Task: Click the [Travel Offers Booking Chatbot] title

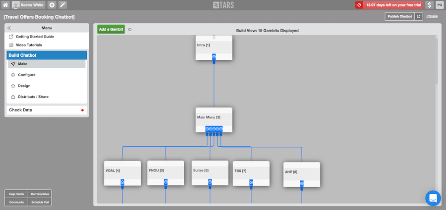Action: [x=39, y=17]
